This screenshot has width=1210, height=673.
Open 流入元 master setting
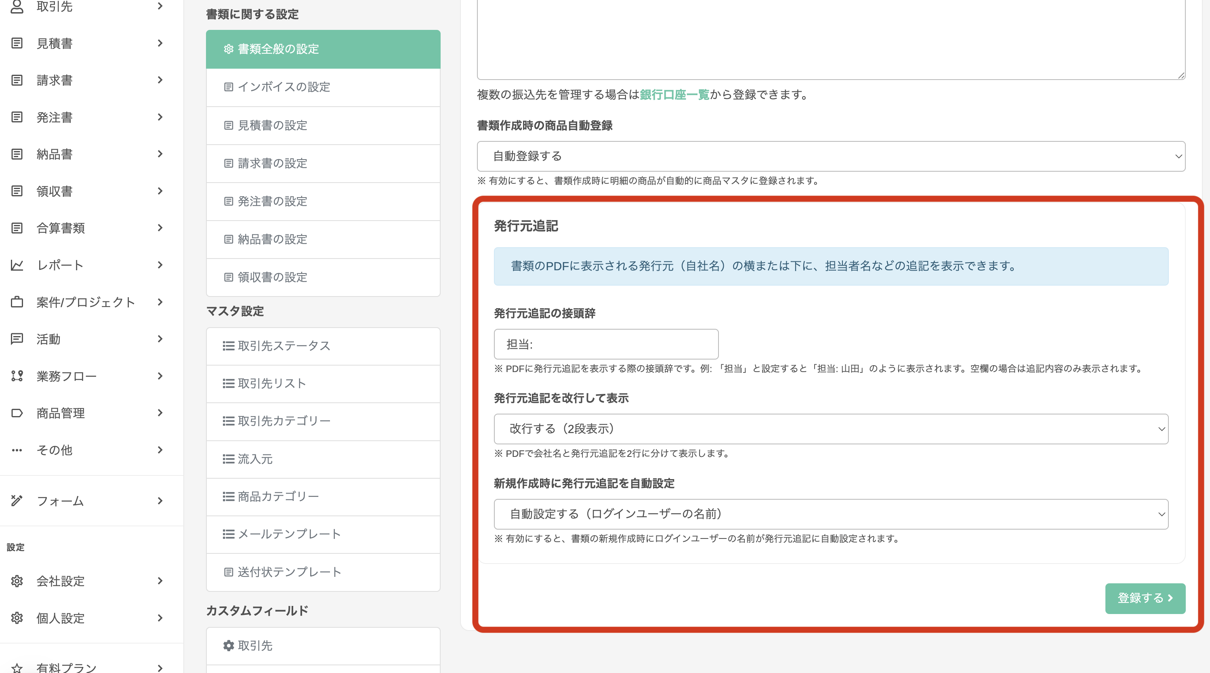coord(323,459)
